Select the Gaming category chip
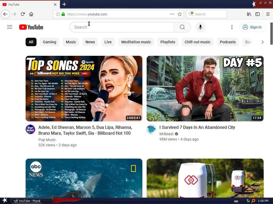This screenshot has width=273, height=204. click(50, 42)
